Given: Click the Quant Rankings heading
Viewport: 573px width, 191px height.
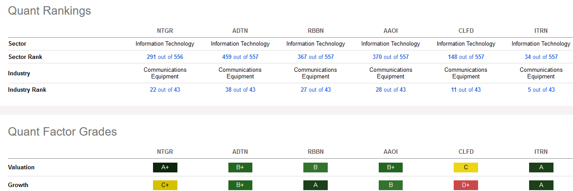Looking at the screenshot, I should (x=50, y=11).
